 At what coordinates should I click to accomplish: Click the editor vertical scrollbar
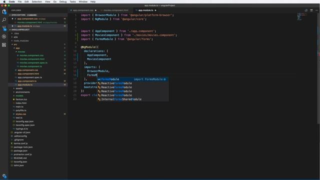tap(318, 68)
